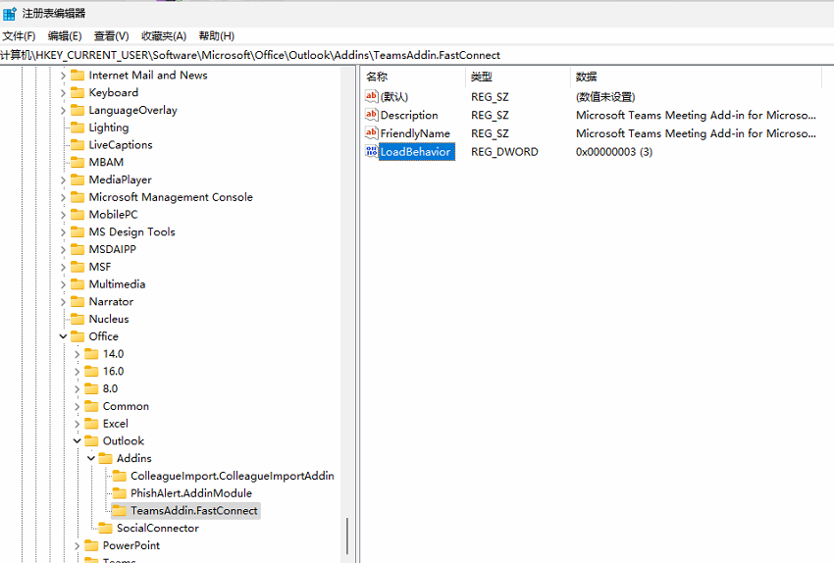Click the Nucleus folder icon
This screenshot has height=563, width=834.
[78, 319]
